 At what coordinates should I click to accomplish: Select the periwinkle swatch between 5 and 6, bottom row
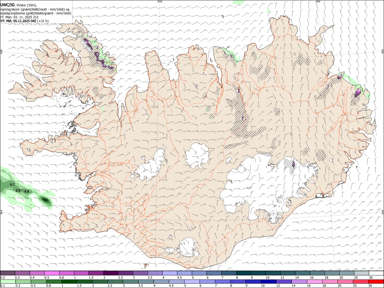[192, 281]
